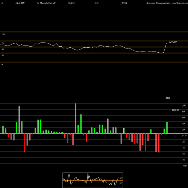The width and height of the screenshot is (188, 188).
Task: Click the sharp upturn ending the RSI line
Action: click(x=165, y=48)
